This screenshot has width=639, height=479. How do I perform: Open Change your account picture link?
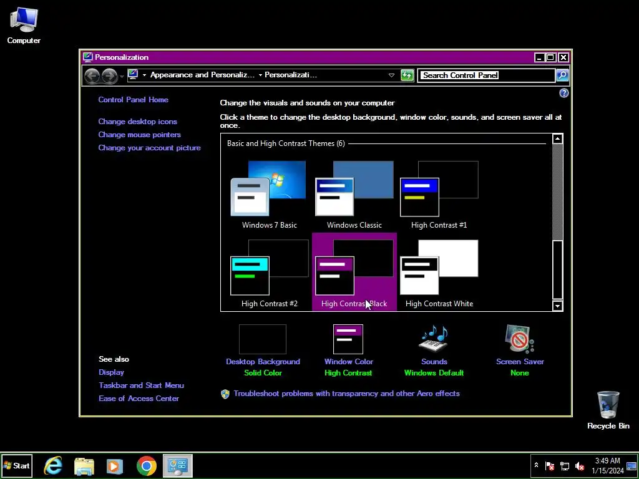pos(150,148)
